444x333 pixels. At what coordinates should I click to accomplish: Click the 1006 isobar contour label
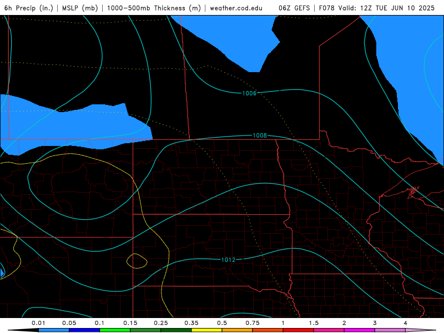[x=249, y=93]
